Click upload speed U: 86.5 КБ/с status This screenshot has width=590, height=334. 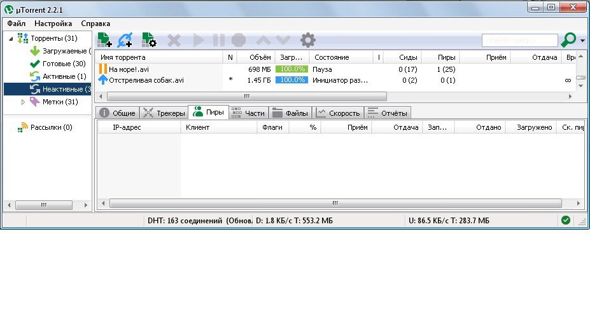449,221
